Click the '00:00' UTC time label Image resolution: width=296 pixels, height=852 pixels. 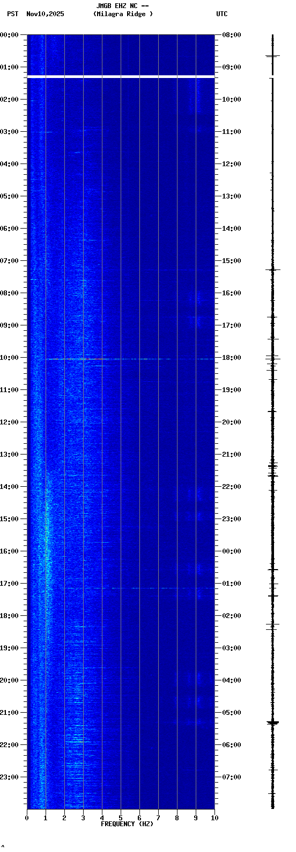click(x=232, y=551)
